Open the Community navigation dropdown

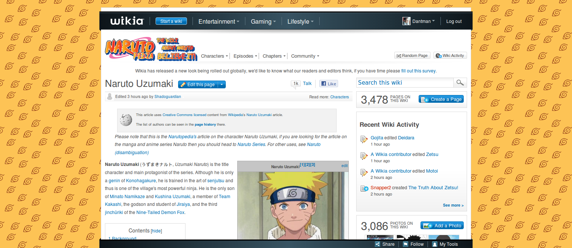[x=305, y=56]
